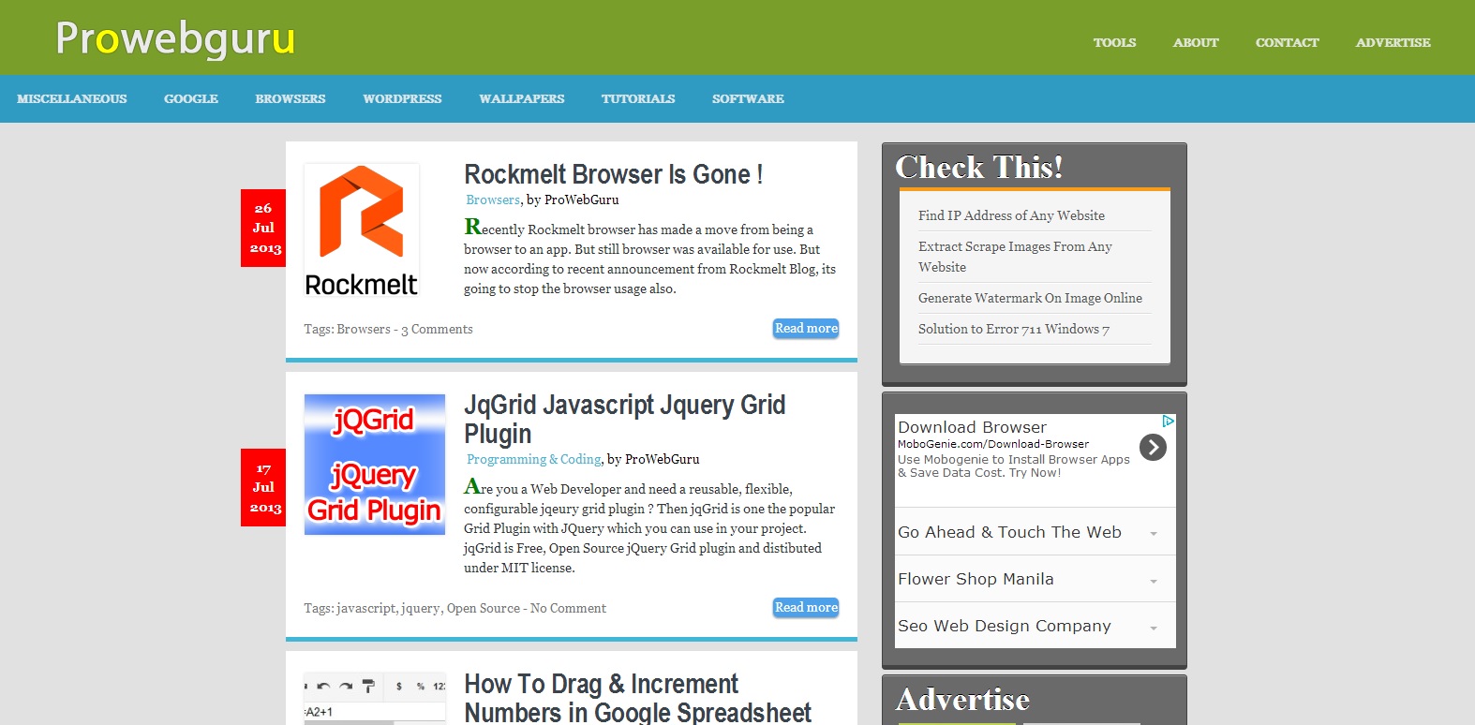Open the jQGrid plugin thumbnail image

(374, 465)
